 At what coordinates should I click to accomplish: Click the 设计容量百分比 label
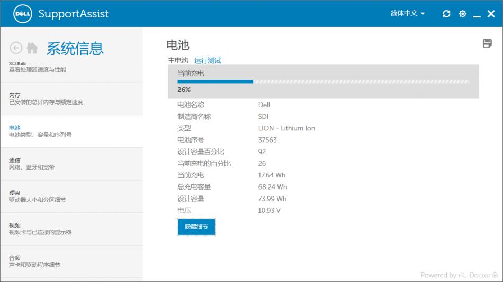(201, 152)
